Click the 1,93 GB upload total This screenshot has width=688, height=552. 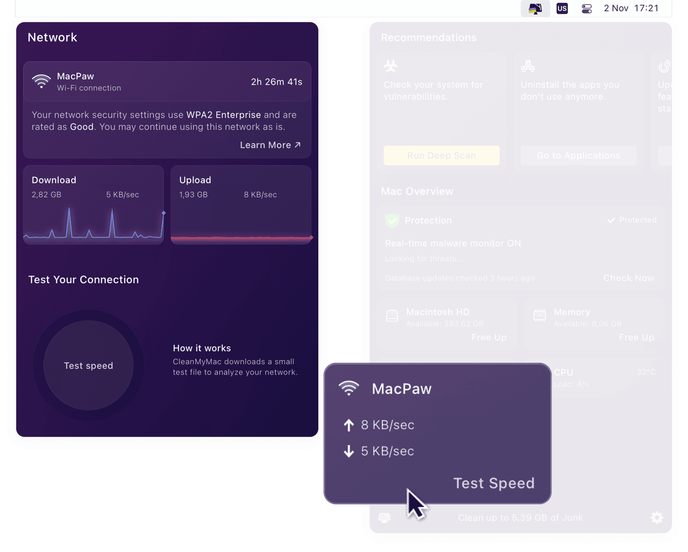click(x=193, y=195)
